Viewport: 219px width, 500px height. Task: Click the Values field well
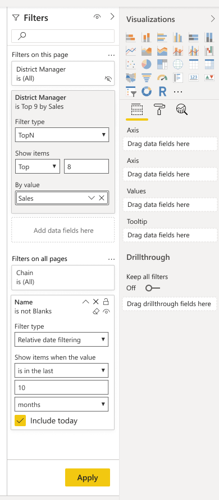tap(170, 205)
